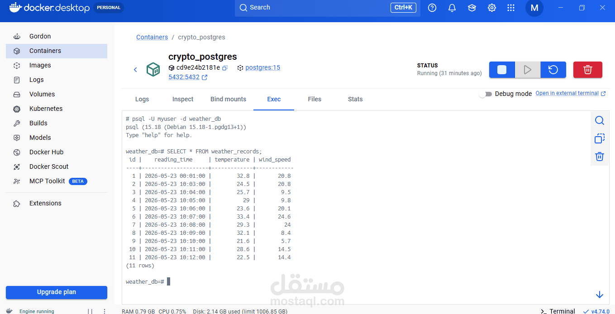Click the Engine running whale icon

click(x=10, y=311)
